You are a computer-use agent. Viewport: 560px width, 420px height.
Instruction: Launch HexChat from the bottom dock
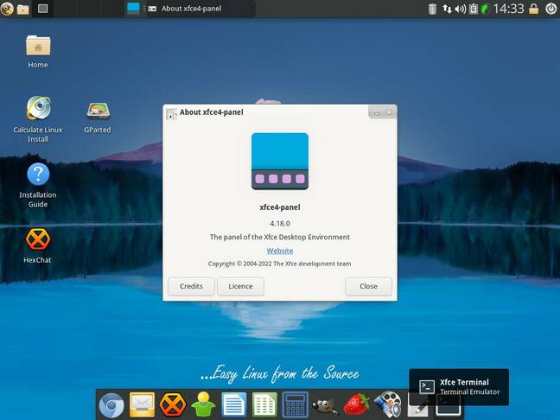click(173, 405)
